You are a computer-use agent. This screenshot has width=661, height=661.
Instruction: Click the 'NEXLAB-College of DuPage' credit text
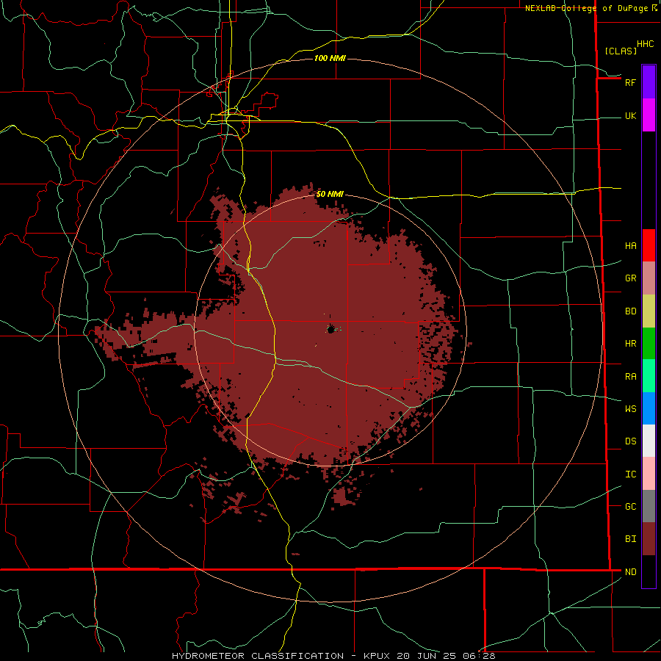click(x=586, y=8)
